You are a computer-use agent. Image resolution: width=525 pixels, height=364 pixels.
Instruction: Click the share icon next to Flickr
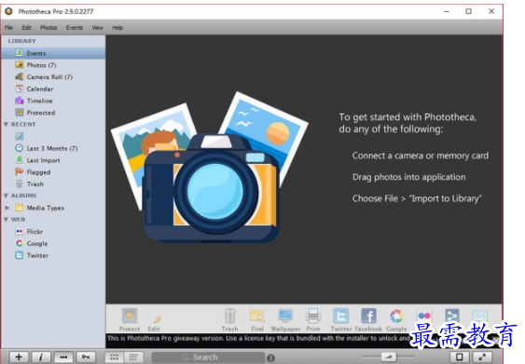451,317
